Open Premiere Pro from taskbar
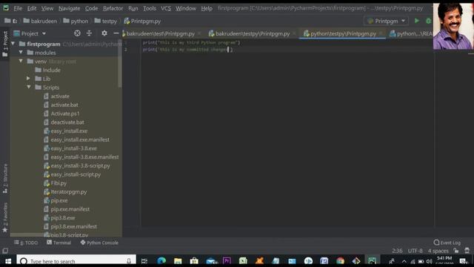This screenshot has width=474, height=267. pos(227,260)
